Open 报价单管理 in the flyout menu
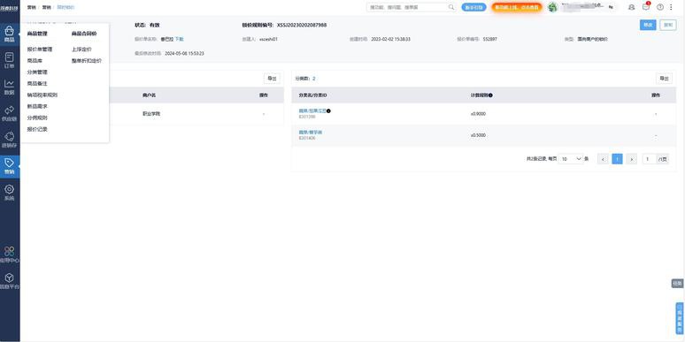The width and height of the screenshot is (685, 342). 39,49
